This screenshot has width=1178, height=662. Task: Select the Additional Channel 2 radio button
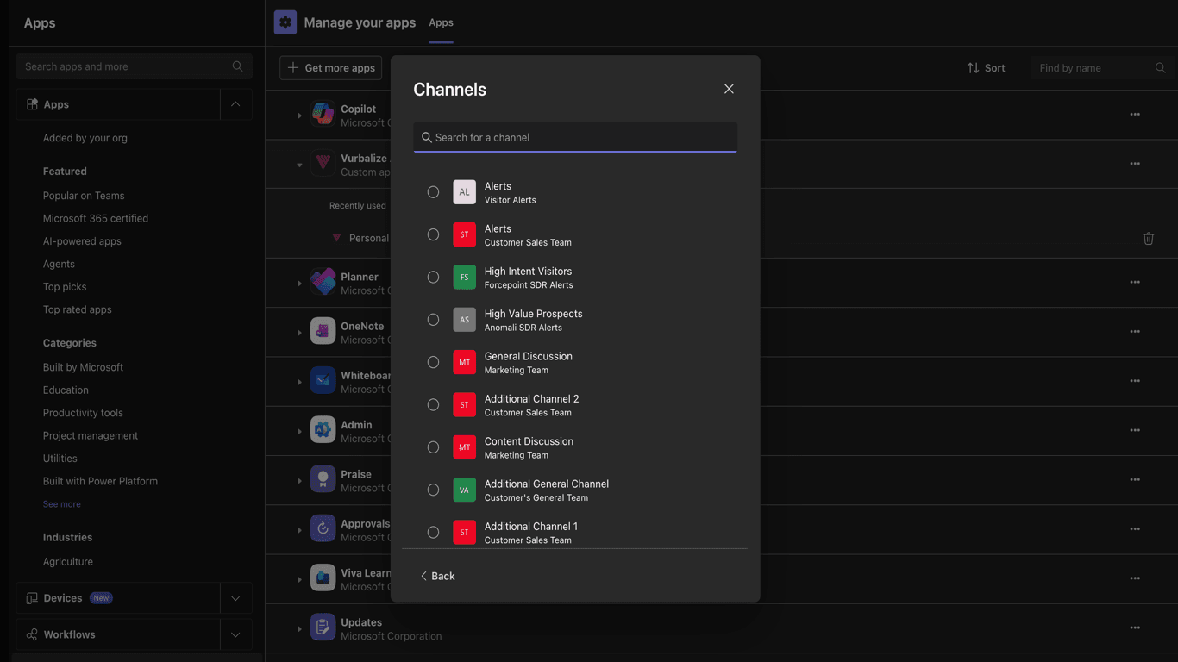(433, 404)
